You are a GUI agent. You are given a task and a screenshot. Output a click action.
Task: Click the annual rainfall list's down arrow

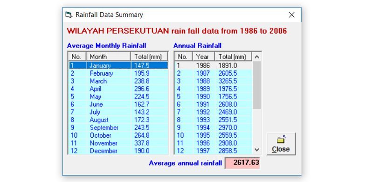(x=257, y=150)
